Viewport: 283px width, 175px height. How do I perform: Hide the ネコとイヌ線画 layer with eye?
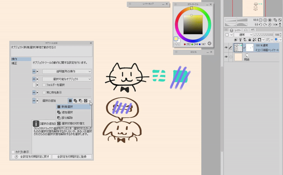click(x=226, y=48)
